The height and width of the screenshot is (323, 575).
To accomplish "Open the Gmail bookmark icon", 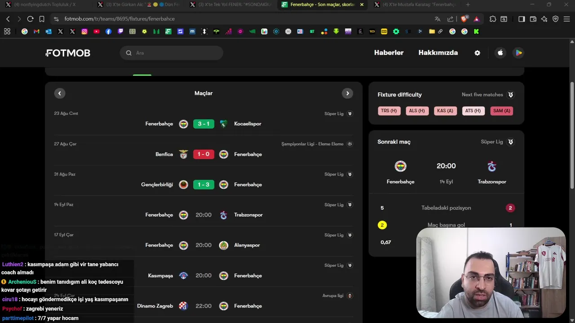I will coord(36,31).
